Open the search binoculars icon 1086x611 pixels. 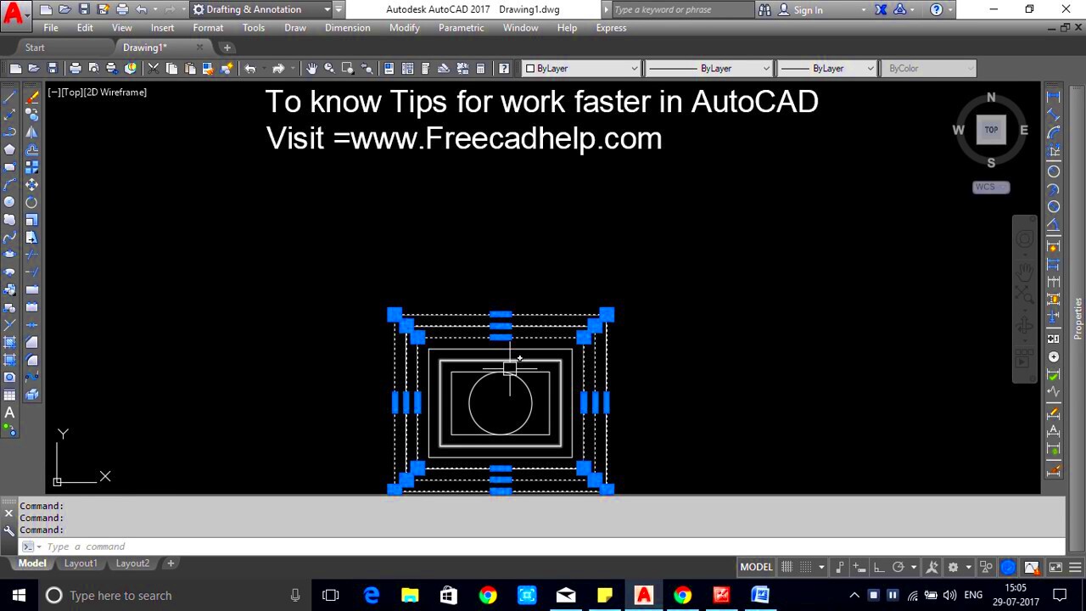point(764,9)
